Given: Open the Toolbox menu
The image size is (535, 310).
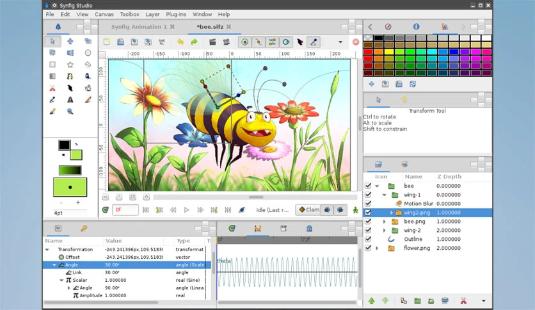Looking at the screenshot, I should 129,14.
